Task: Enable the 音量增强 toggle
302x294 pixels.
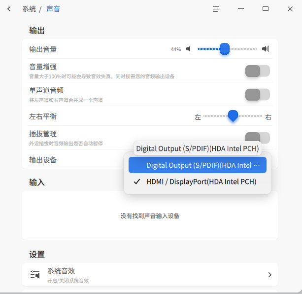Action: coord(258,71)
